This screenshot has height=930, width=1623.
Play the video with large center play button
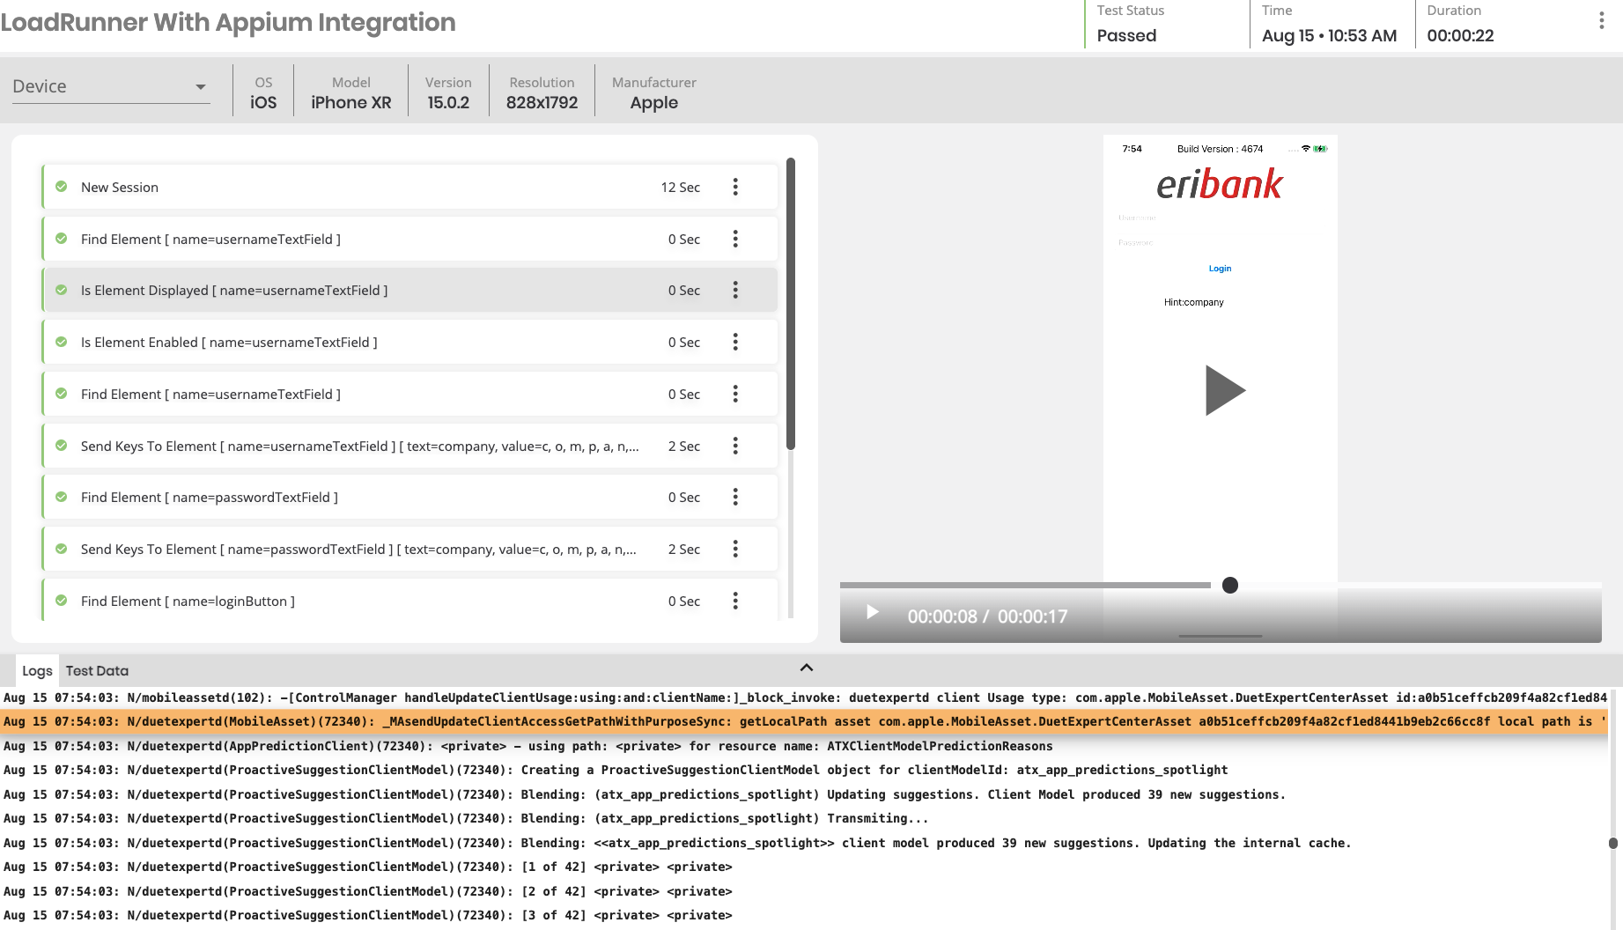(1225, 390)
